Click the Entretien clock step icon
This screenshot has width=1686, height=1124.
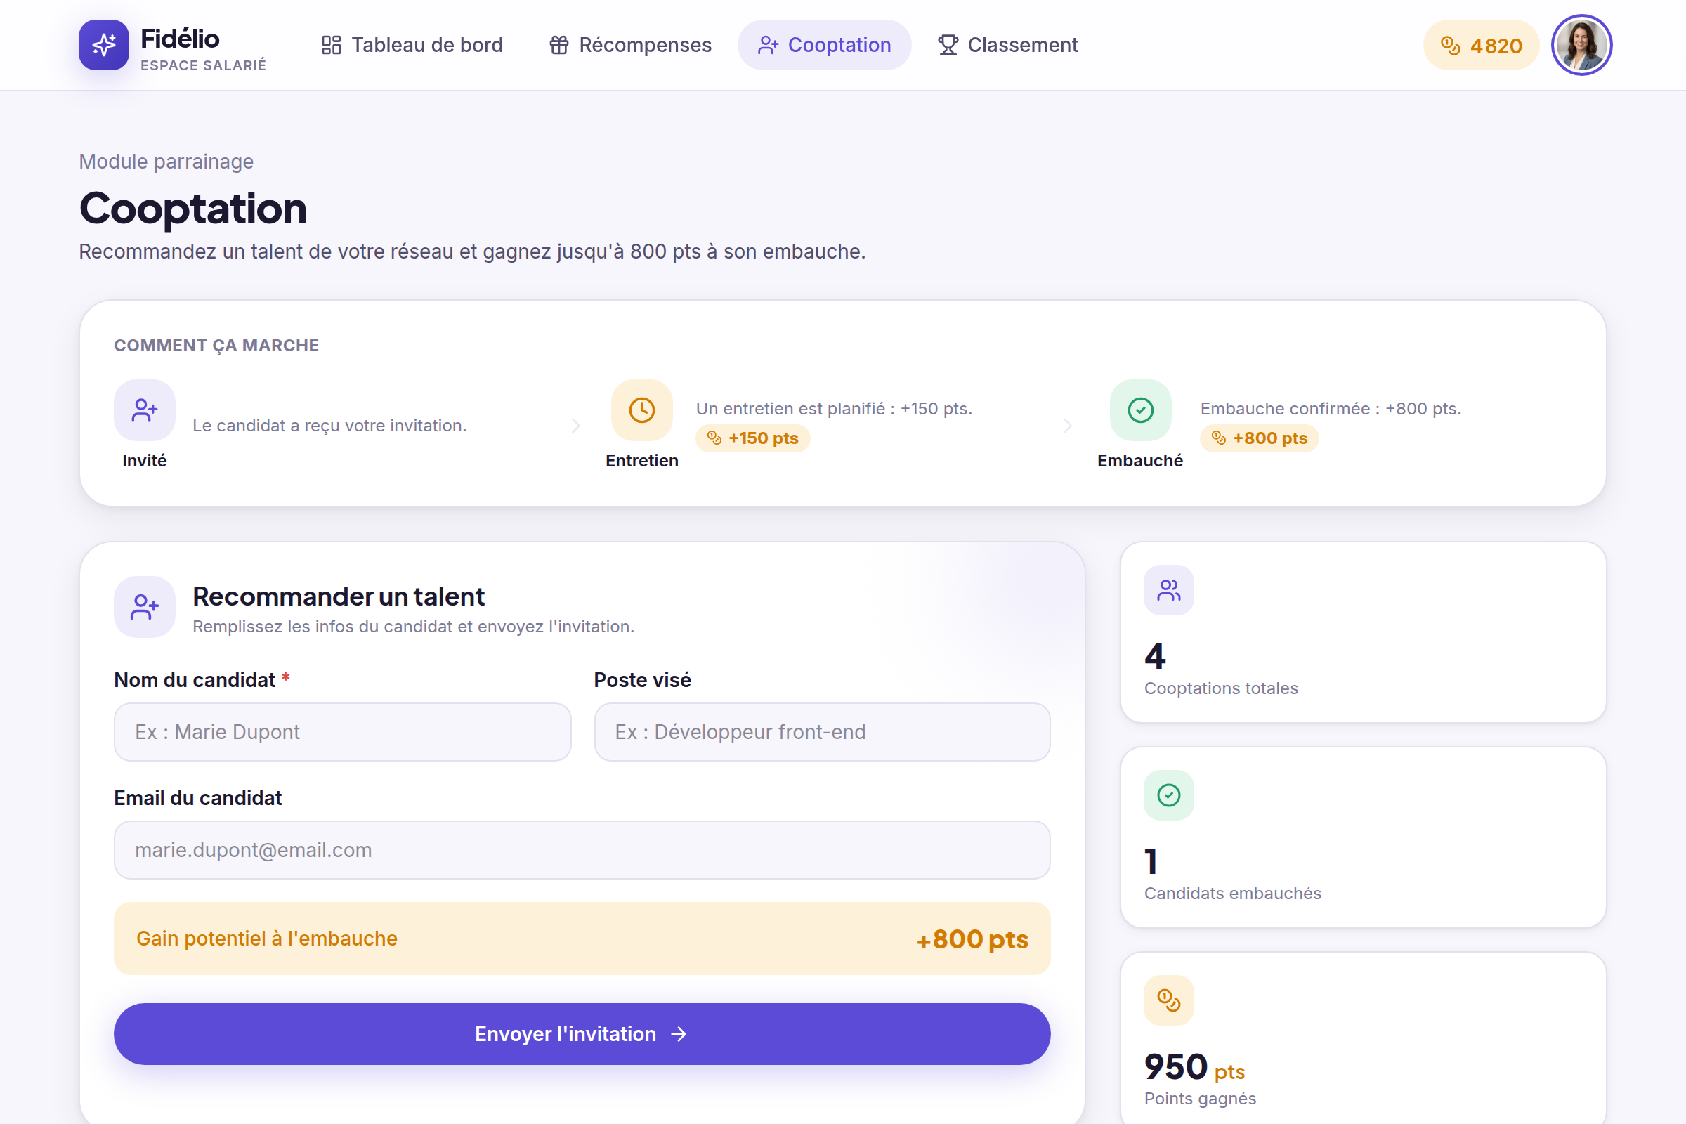point(641,410)
